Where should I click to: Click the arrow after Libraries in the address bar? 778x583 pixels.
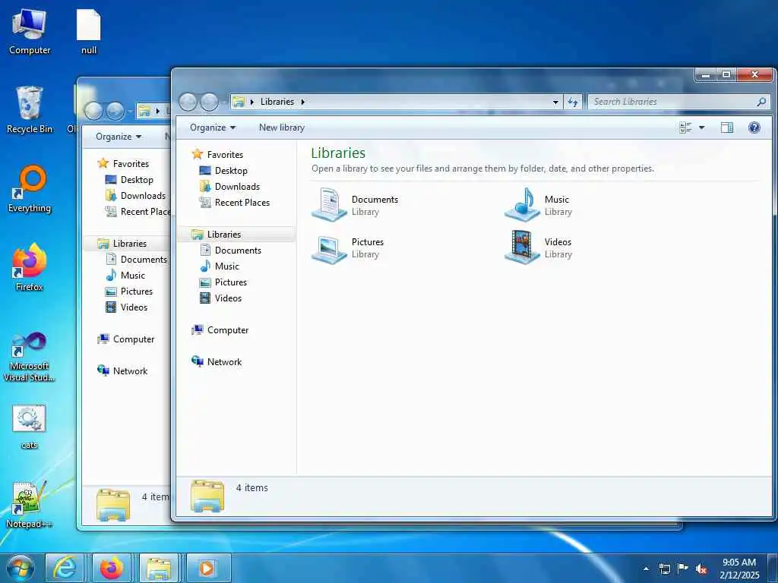(x=302, y=102)
